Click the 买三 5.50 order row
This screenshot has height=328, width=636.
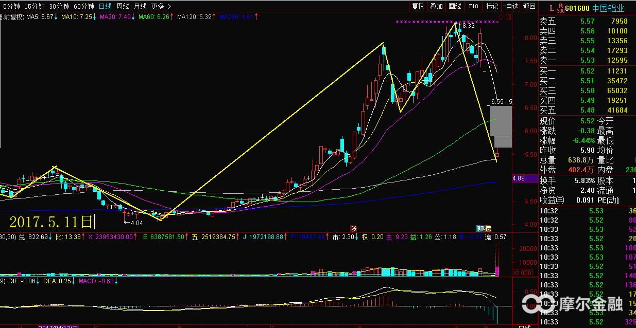[587, 90]
